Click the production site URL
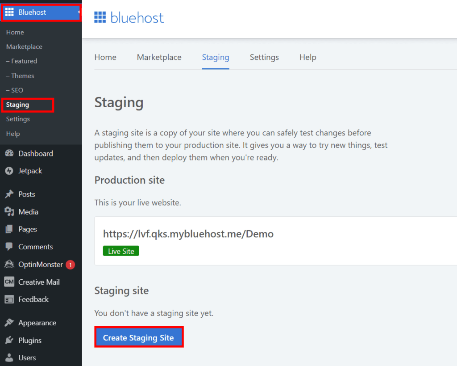Screen dimensions: 457x366 point(188,234)
